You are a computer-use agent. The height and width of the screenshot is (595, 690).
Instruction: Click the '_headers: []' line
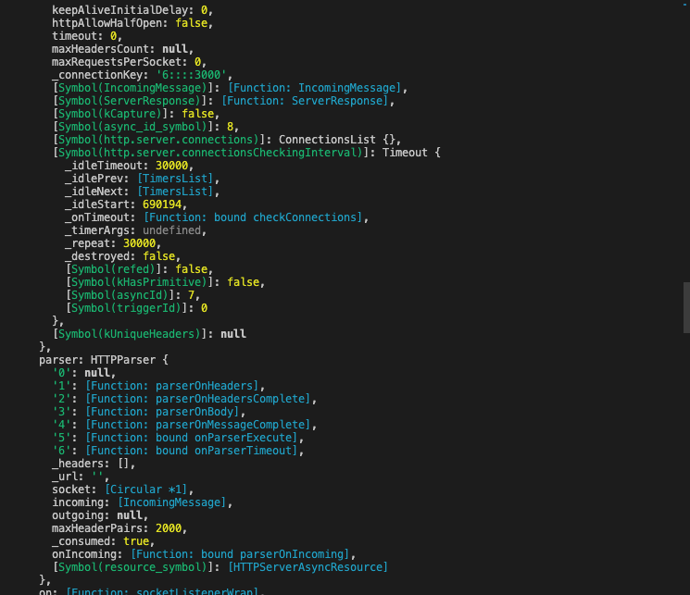coord(94,464)
